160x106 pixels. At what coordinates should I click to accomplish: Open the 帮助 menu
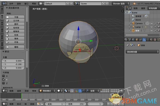34,4
